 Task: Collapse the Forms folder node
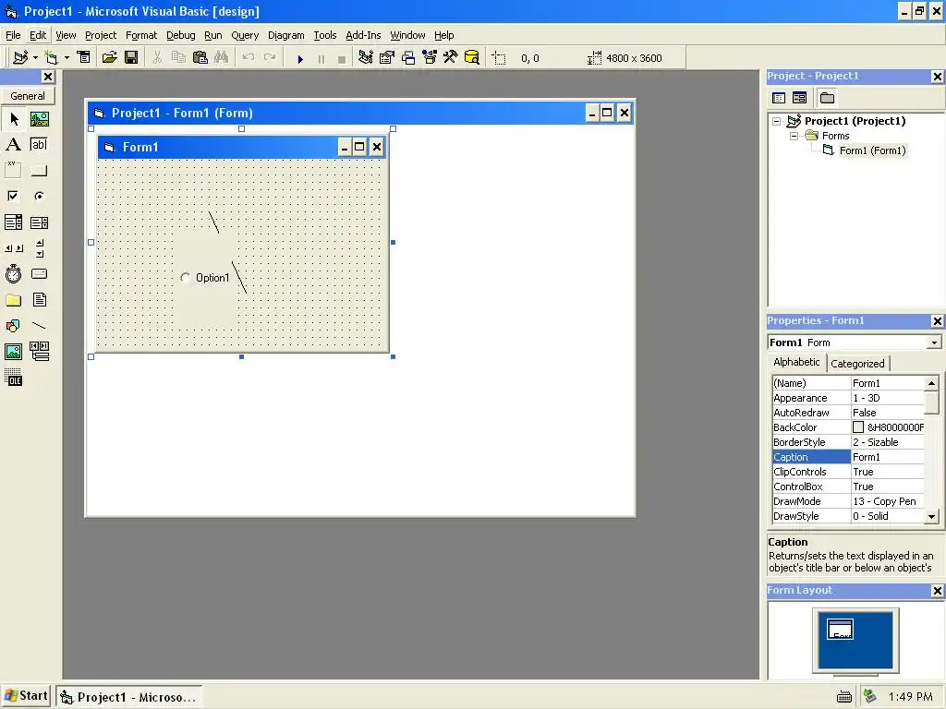tap(794, 136)
